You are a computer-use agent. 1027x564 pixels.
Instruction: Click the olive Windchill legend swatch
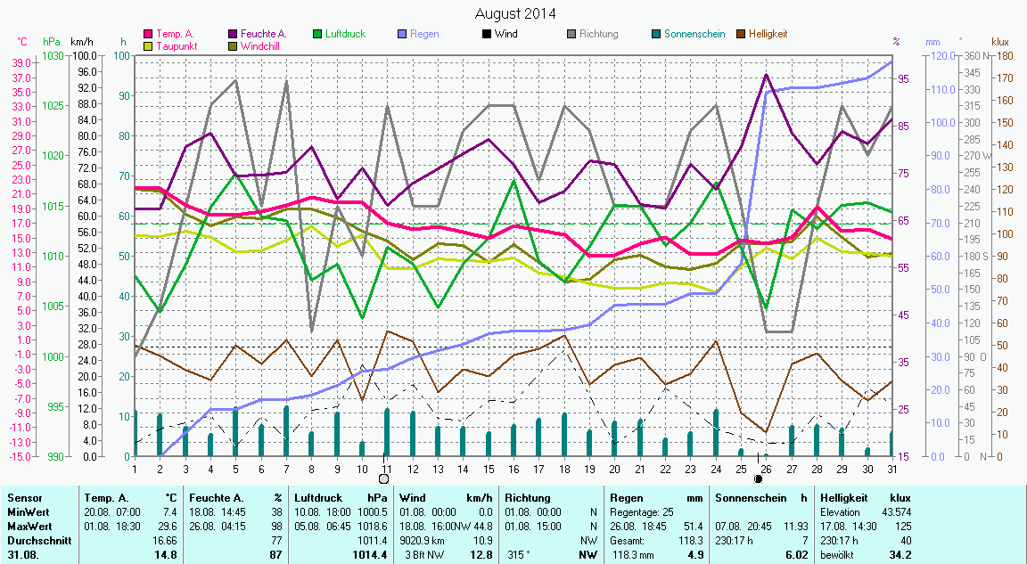point(233,45)
